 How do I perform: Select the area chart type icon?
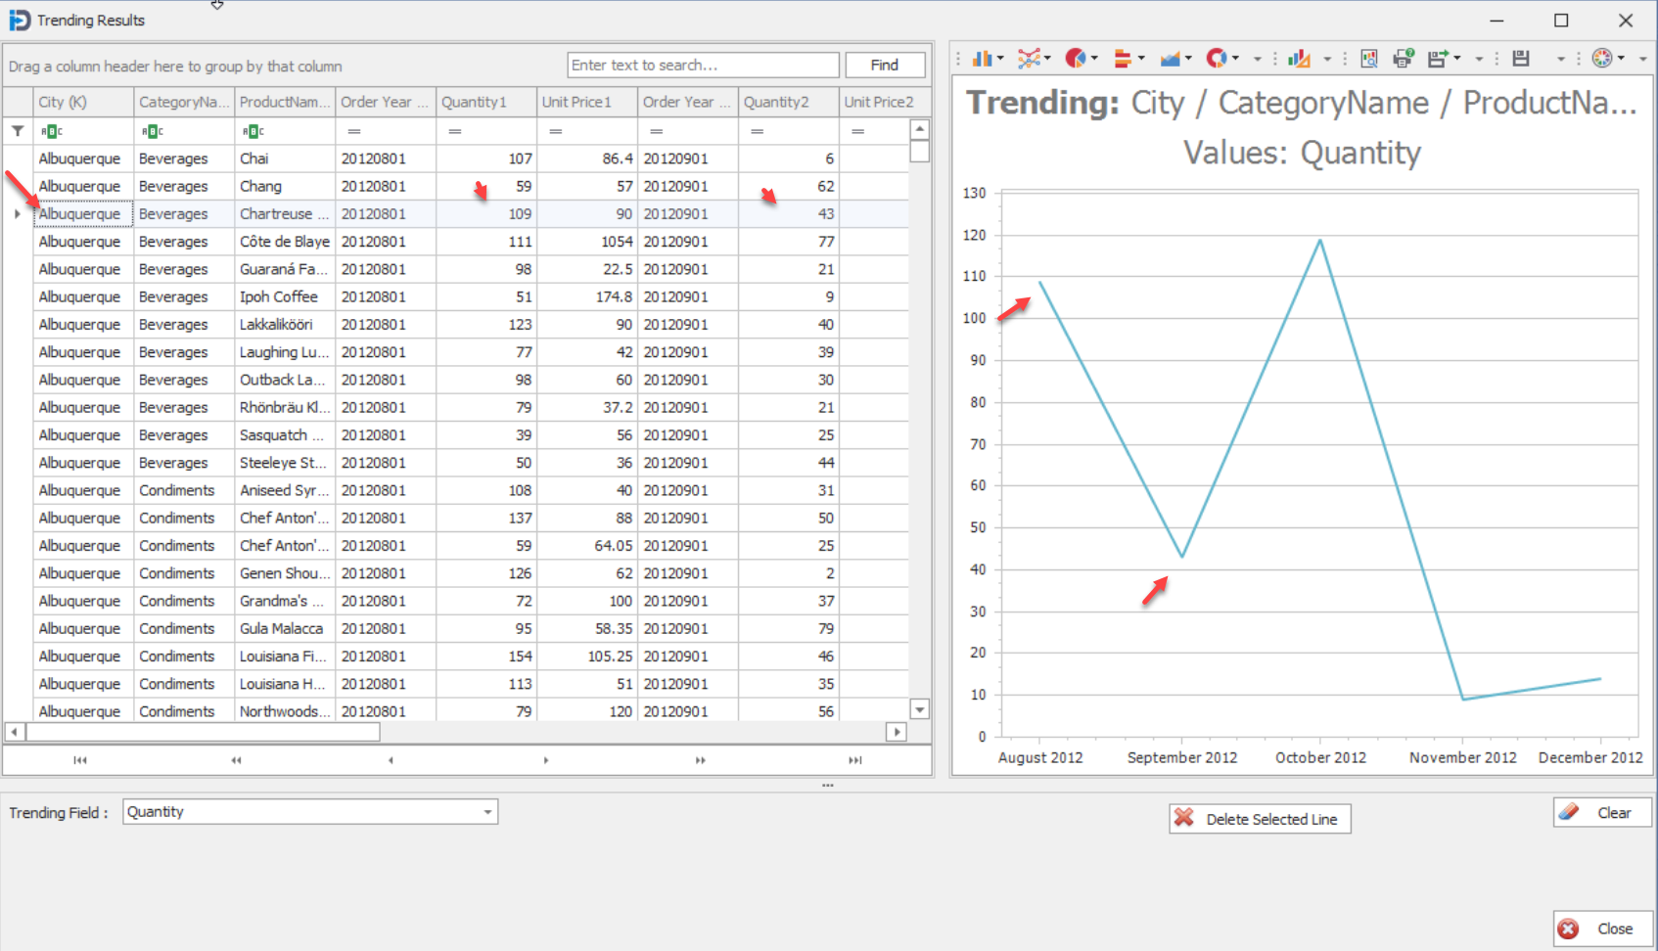pos(1170,59)
